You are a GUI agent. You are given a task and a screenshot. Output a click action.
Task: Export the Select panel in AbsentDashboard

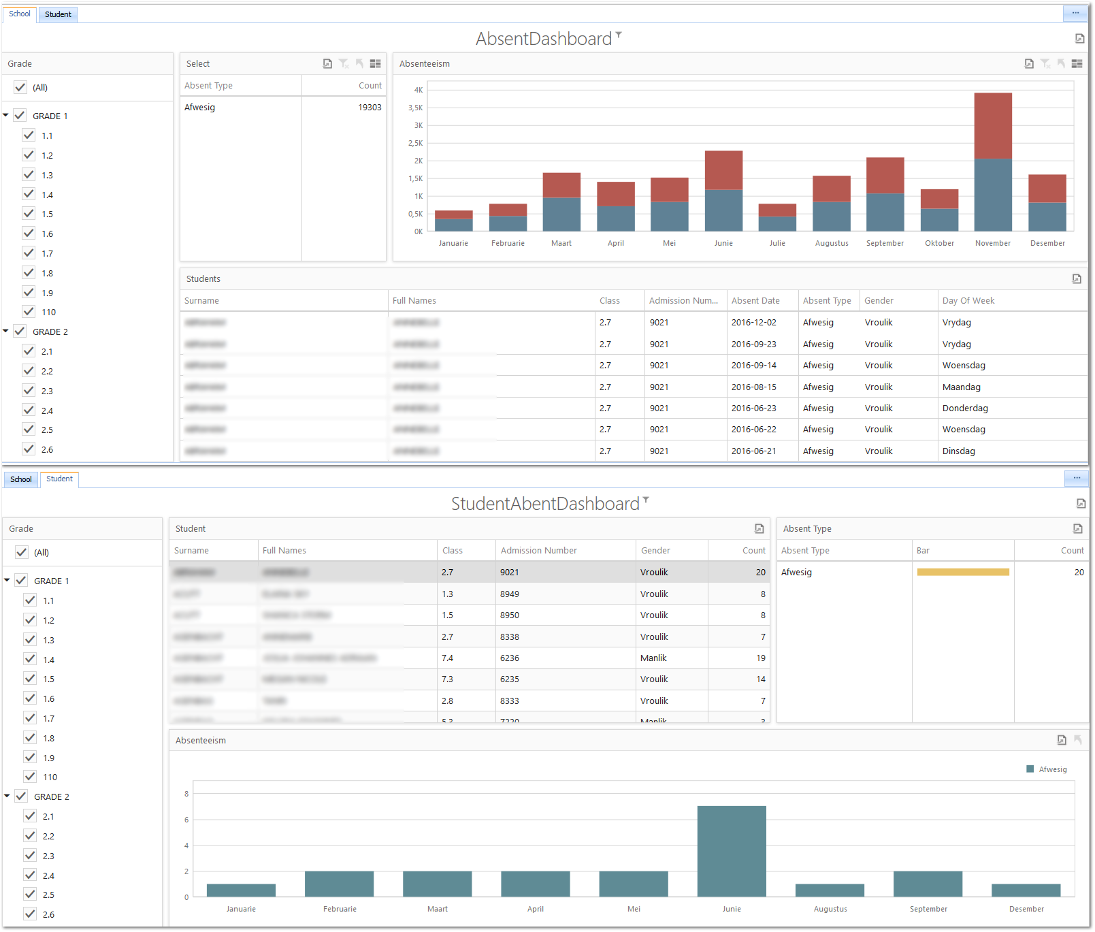click(x=327, y=63)
